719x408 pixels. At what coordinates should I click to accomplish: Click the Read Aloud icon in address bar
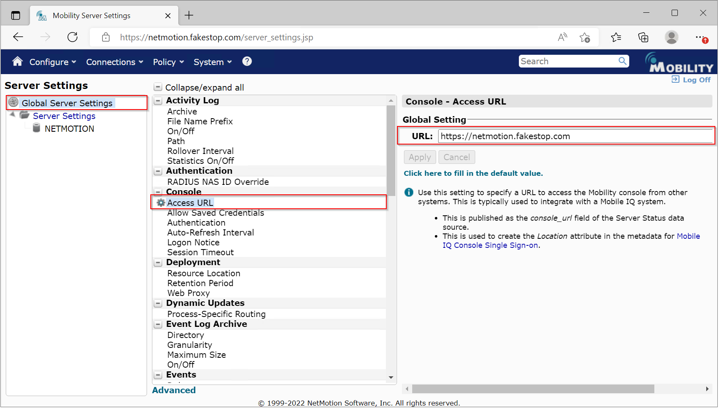pyautogui.click(x=562, y=37)
